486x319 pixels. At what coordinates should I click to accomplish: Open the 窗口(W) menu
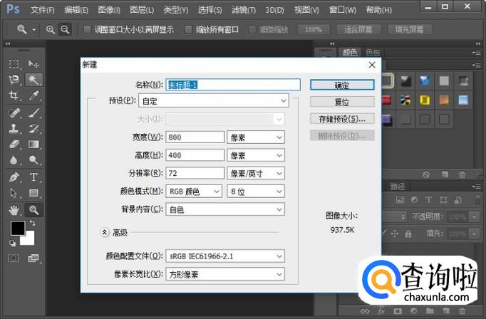pyautogui.click(x=343, y=10)
